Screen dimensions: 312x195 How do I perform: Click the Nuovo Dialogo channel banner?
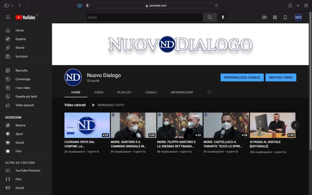(x=180, y=44)
